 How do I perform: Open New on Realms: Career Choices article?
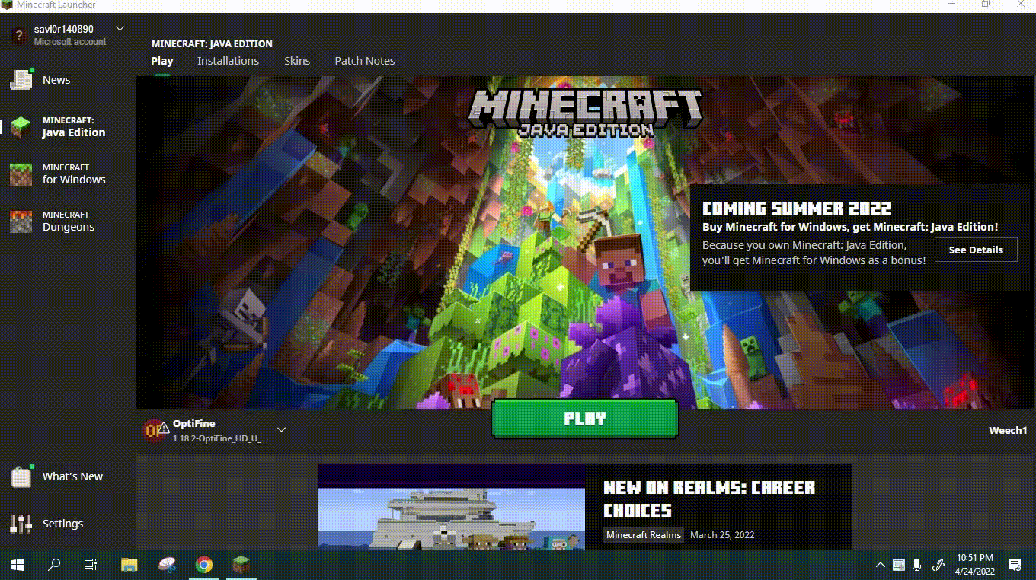point(709,499)
